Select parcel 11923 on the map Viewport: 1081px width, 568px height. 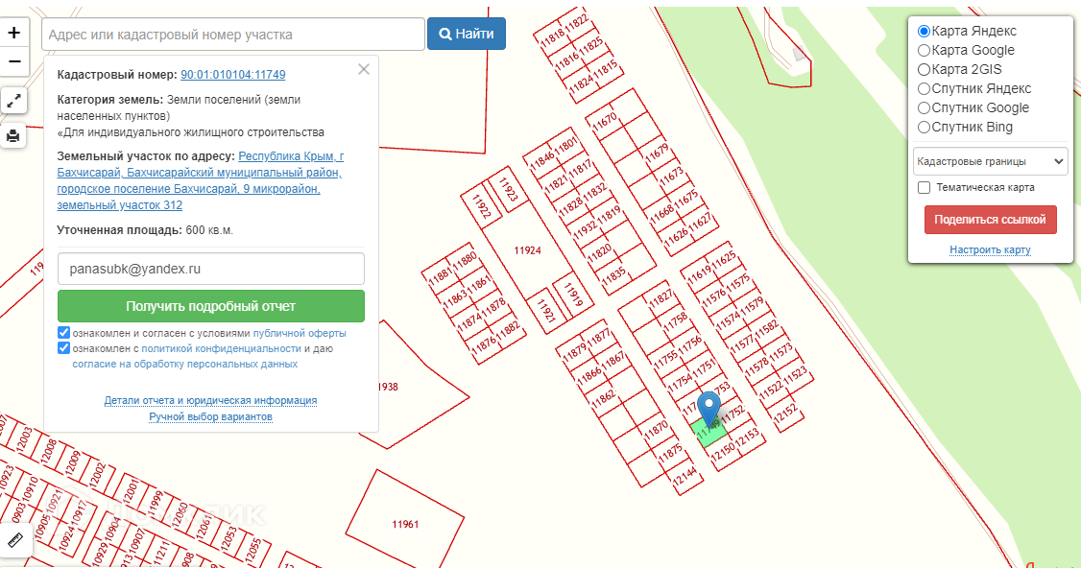click(508, 190)
